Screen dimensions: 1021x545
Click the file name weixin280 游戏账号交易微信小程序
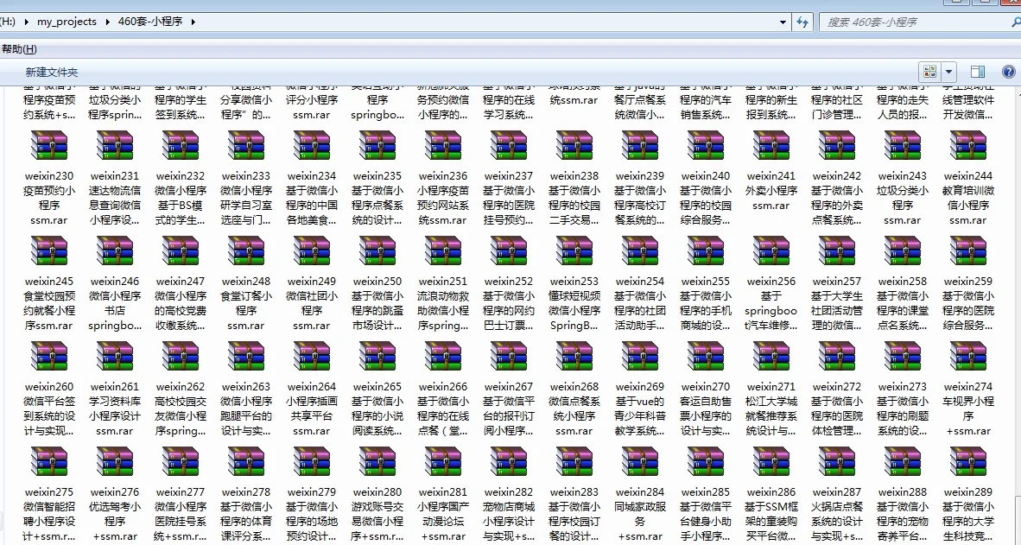coord(377,514)
